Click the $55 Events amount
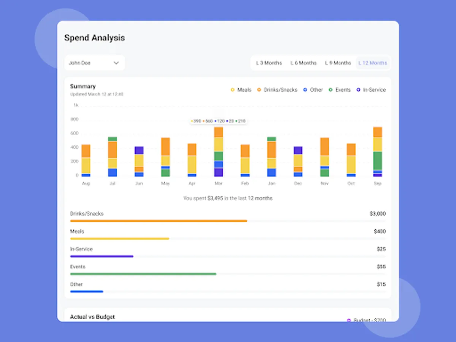The image size is (456, 342). click(x=381, y=267)
